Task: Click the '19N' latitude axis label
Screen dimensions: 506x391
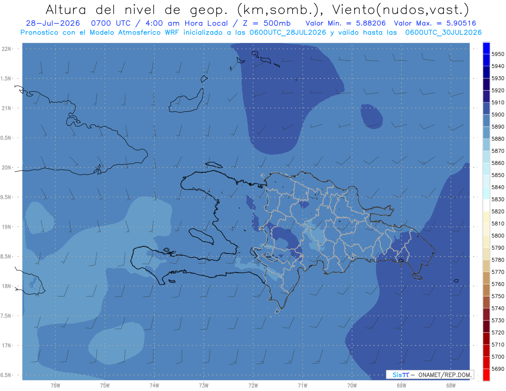Action: pyautogui.click(x=6, y=227)
